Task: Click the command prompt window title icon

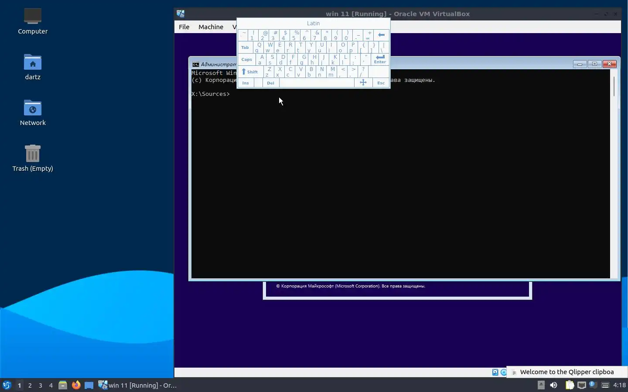Action: point(196,64)
